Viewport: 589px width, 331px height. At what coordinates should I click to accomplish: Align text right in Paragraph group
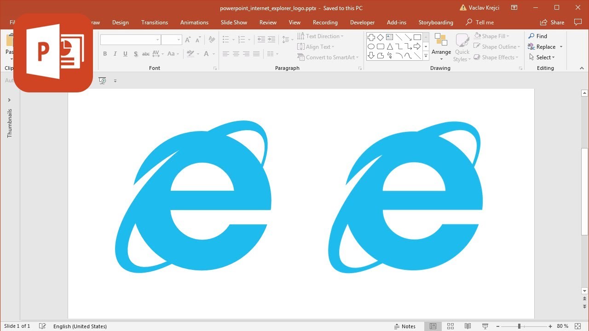click(246, 54)
